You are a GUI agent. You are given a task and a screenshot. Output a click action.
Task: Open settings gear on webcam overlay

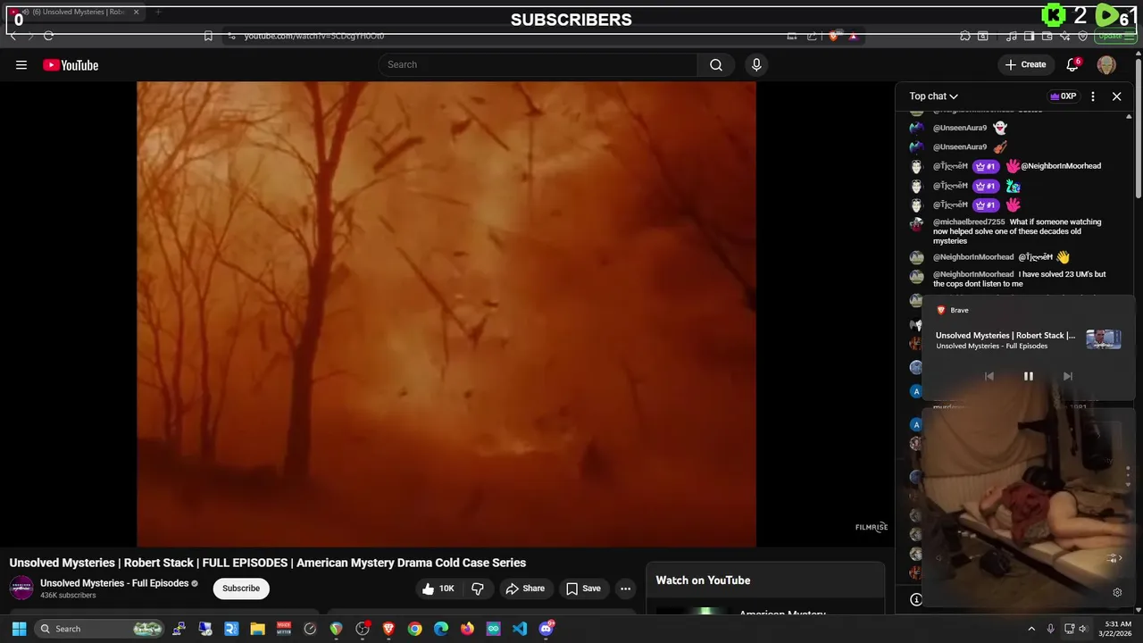1116,592
